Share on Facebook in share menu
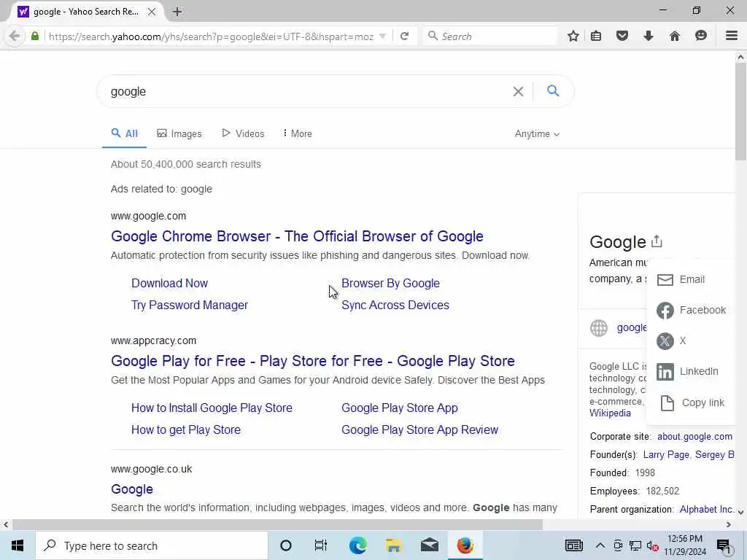Image resolution: width=747 pixels, height=560 pixels. pos(692,310)
